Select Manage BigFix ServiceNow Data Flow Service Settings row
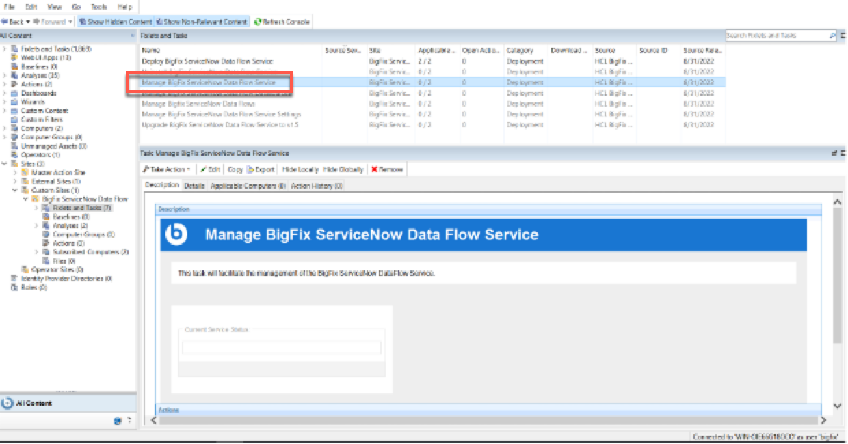The width and height of the screenshot is (848, 444). (432, 115)
